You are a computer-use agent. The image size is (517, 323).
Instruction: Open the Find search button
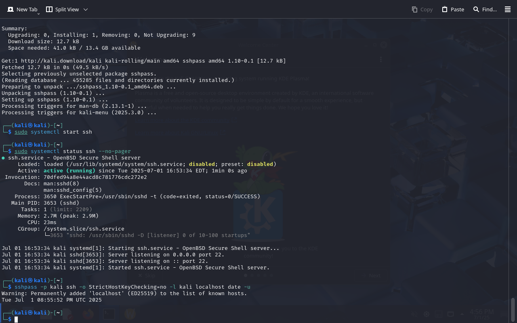coord(485,9)
